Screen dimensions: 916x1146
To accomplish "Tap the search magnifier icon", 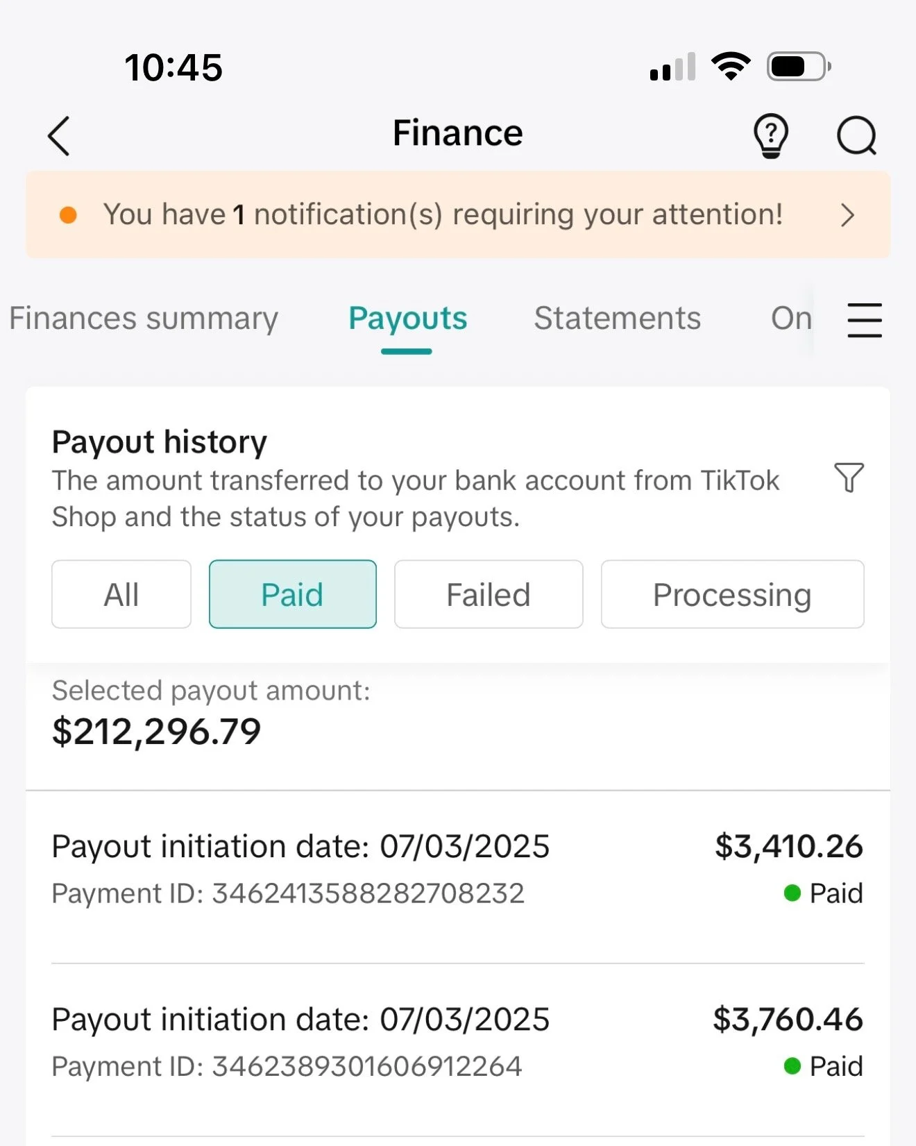I will 856,135.
